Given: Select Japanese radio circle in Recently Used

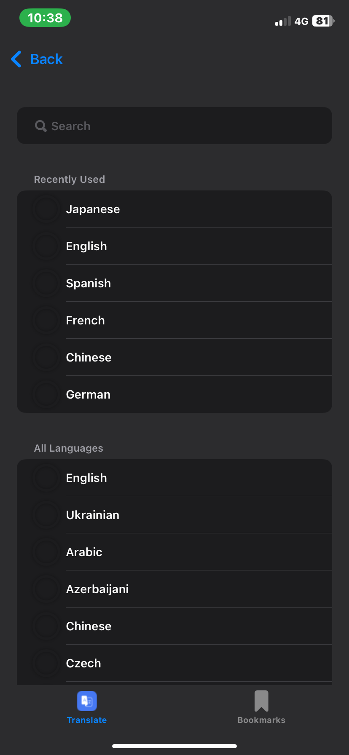Looking at the screenshot, I should pyautogui.click(x=46, y=209).
